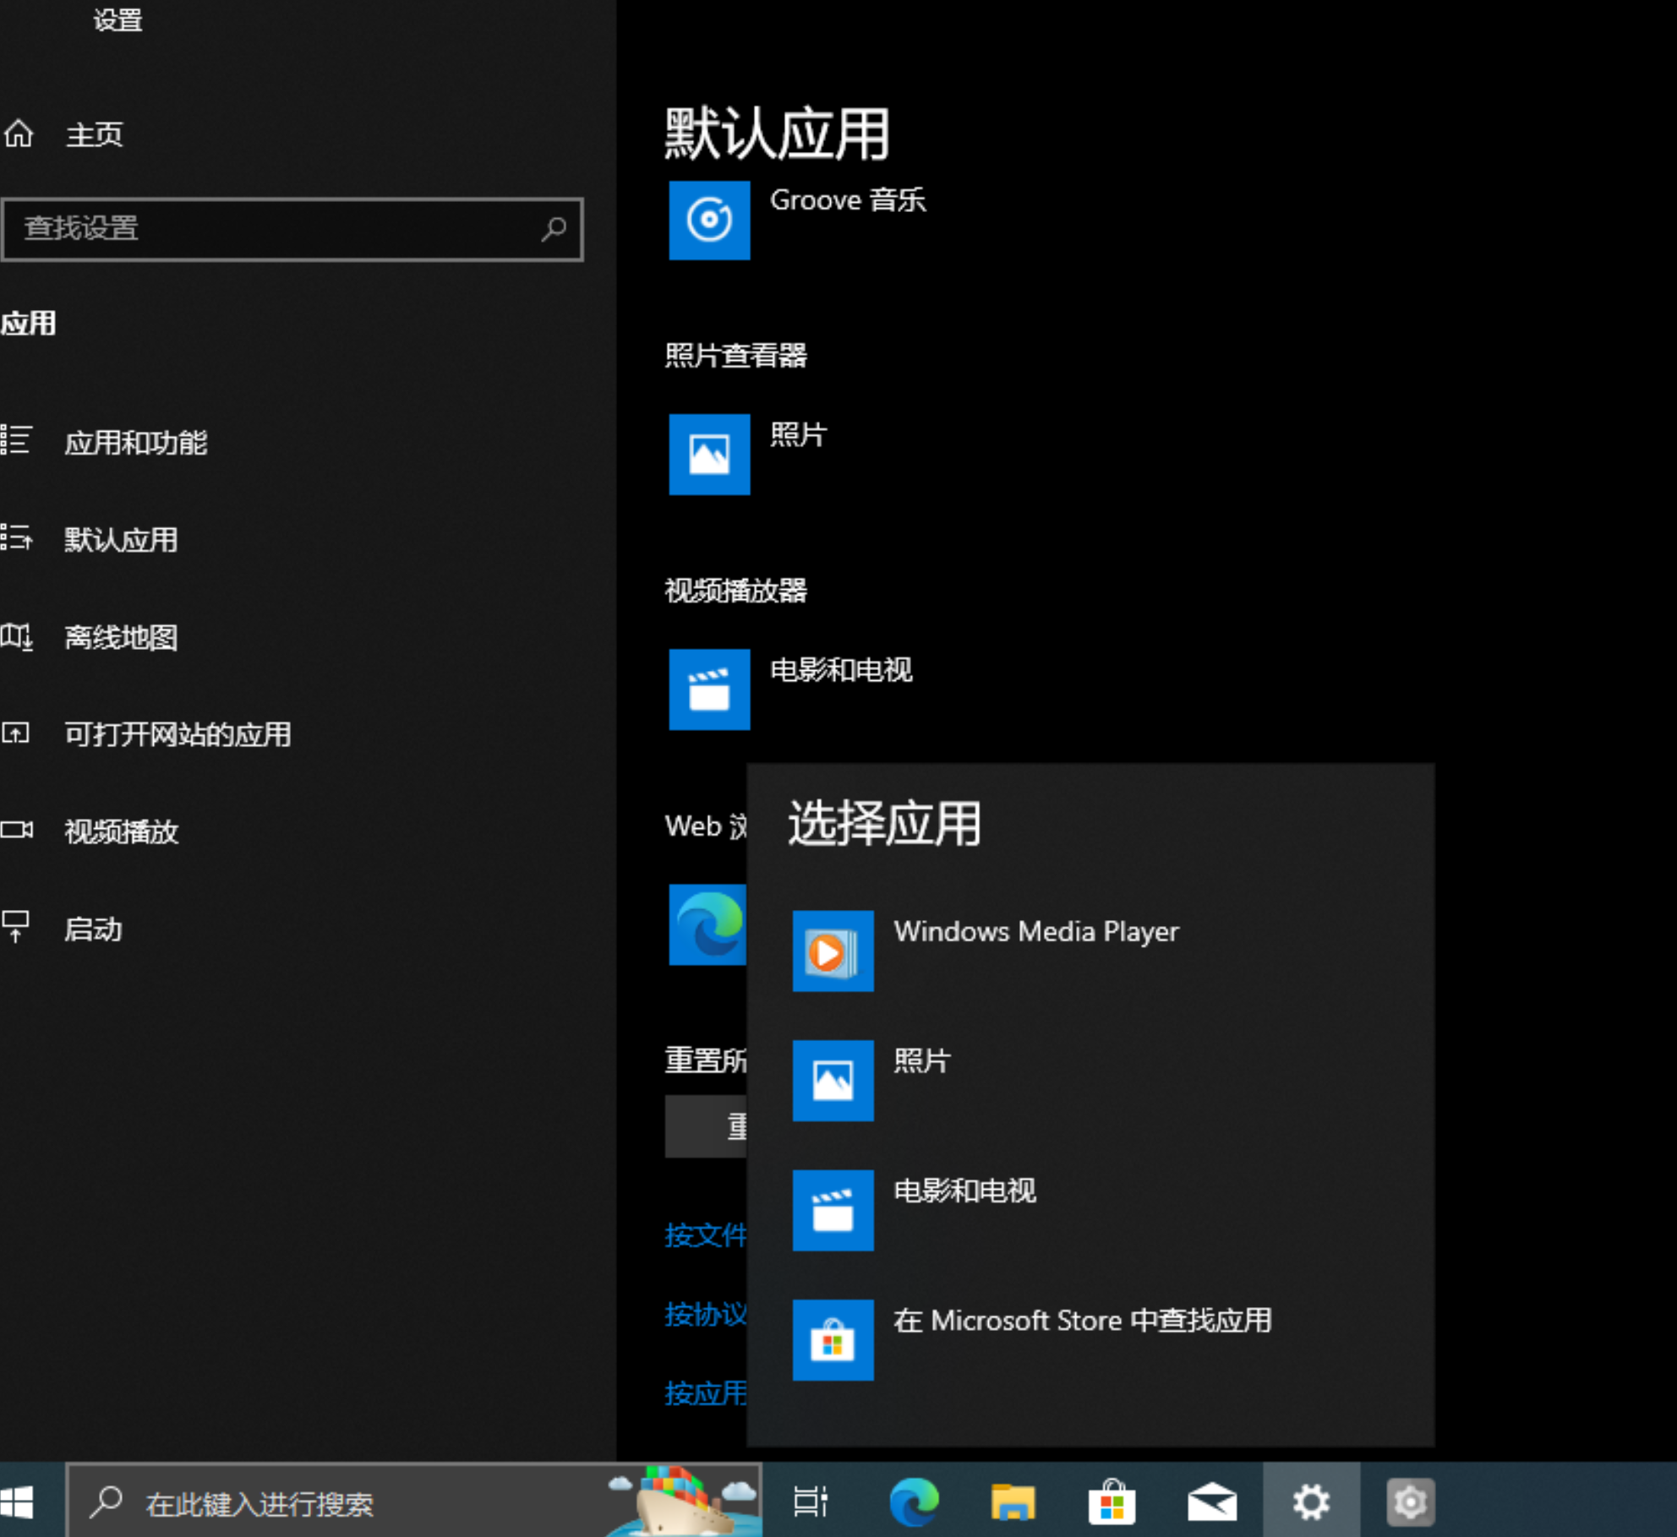Open 视频播放 settings page

(x=122, y=831)
